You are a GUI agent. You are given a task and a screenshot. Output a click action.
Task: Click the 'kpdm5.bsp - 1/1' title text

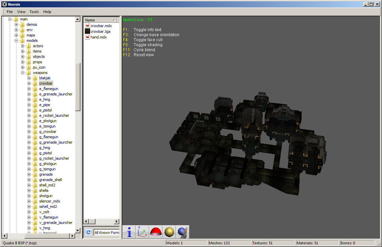tap(138, 20)
